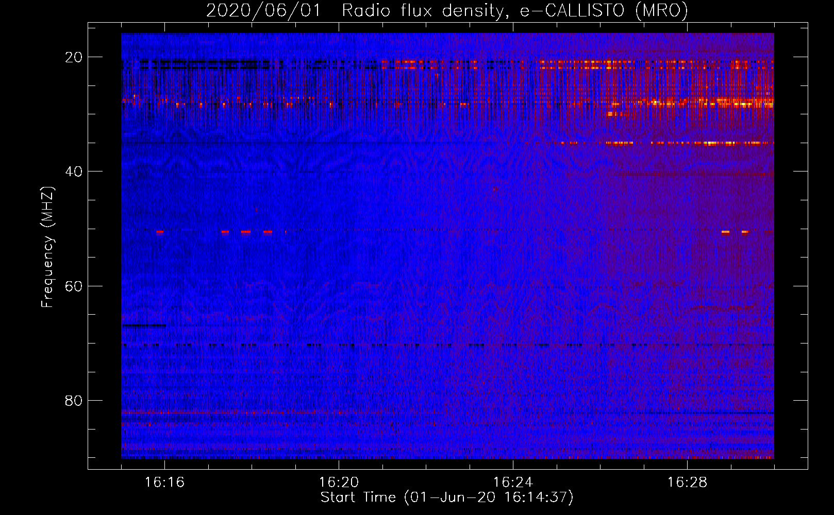Screen dimensions: 834x515
Task: Click the Frequency (MHZ) axis label
Action: coord(47,247)
